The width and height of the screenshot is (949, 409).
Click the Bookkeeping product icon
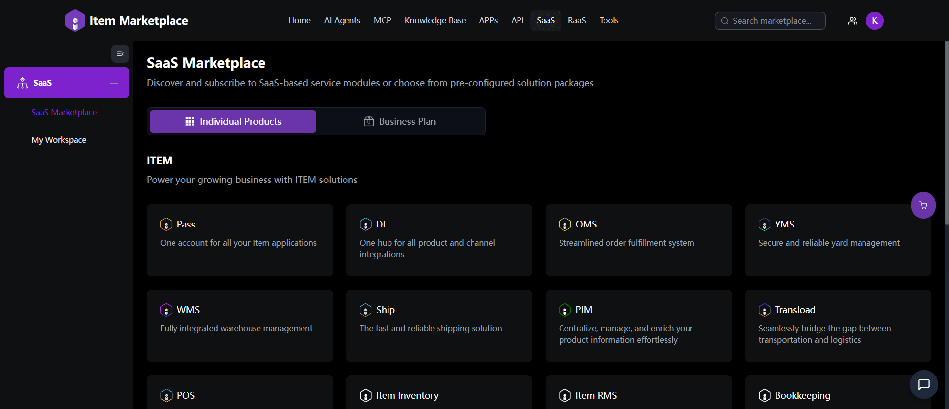(764, 396)
